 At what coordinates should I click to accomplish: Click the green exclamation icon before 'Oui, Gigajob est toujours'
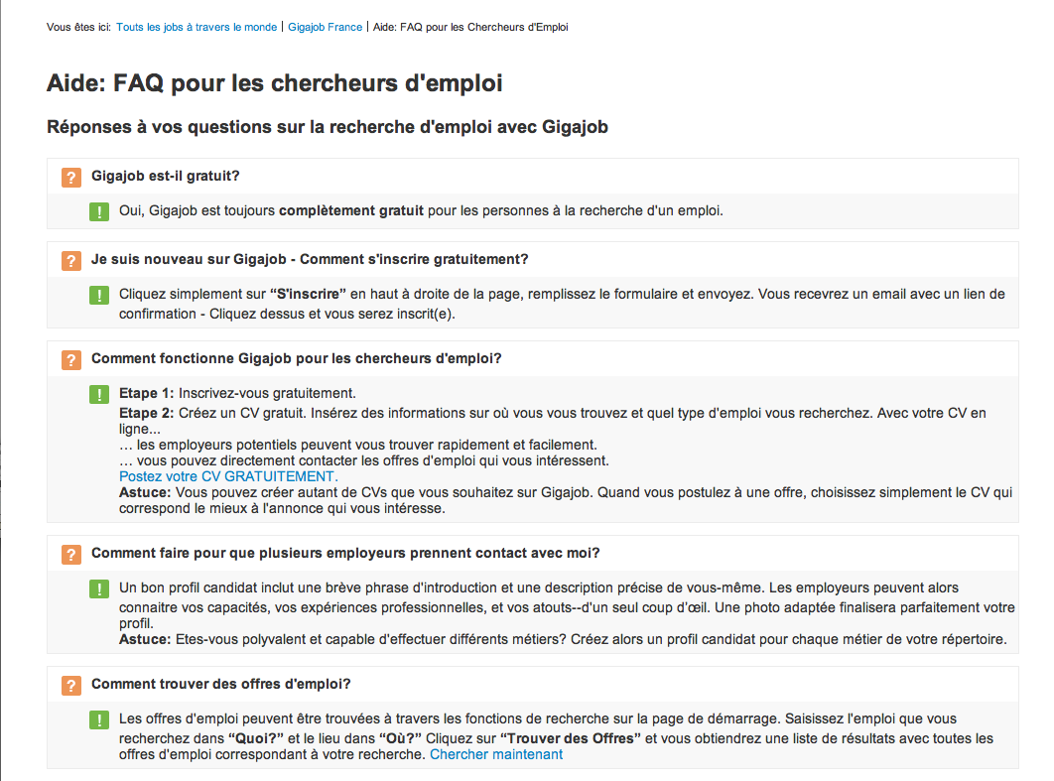pyautogui.click(x=99, y=211)
